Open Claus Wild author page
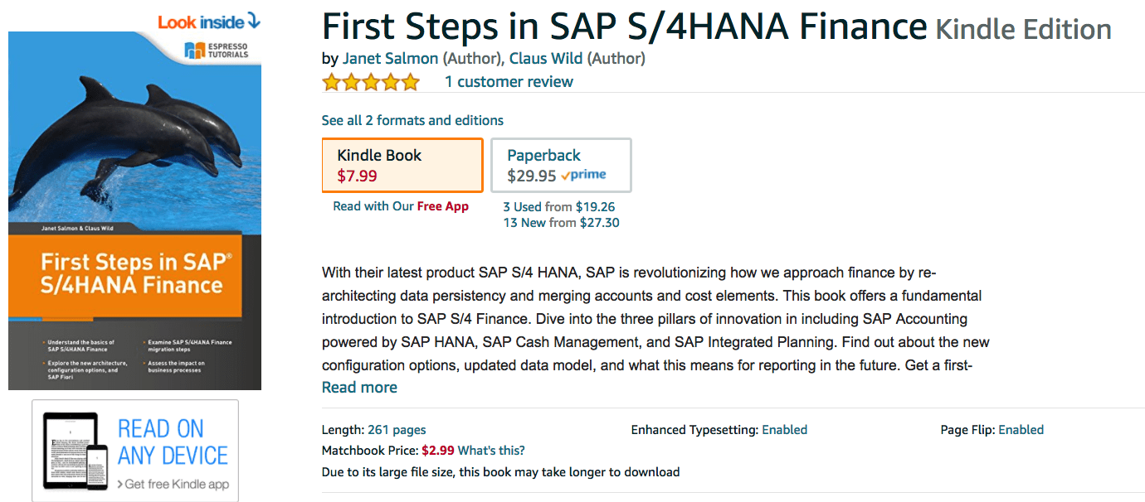This screenshot has width=1145, height=502. [546, 58]
